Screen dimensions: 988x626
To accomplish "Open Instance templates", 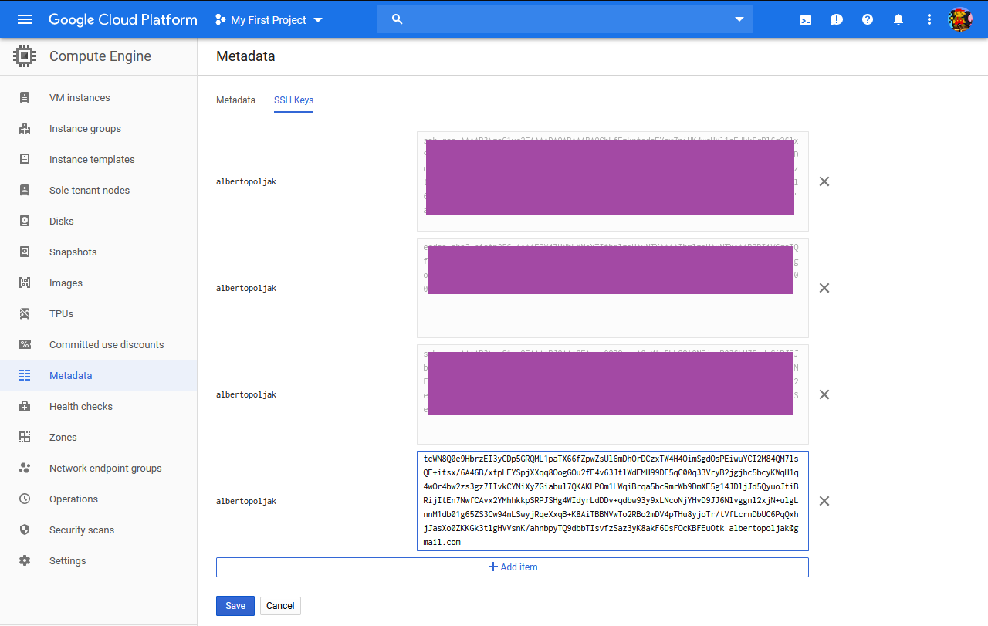I will (92, 160).
